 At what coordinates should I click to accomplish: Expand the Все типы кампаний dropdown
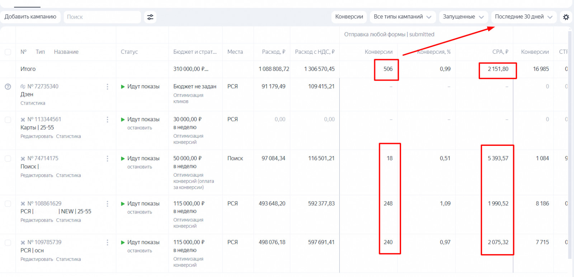[403, 17]
